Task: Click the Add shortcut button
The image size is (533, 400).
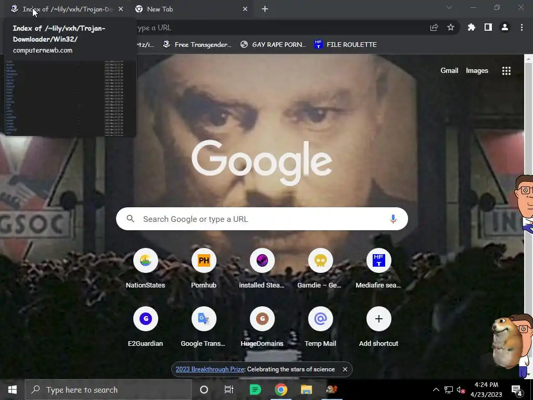Action: (x=378, y=327)
